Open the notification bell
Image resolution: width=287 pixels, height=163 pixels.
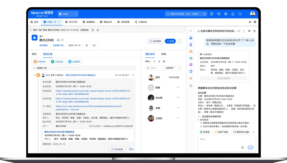233,14
